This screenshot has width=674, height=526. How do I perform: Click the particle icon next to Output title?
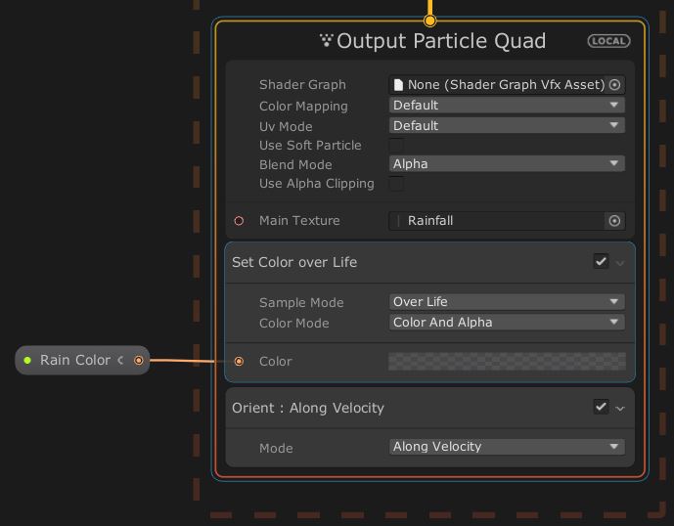pyautogui.click(x=327, y=41)
